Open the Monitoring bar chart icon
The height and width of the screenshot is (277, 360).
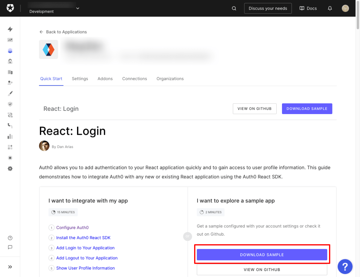(10, 136)
